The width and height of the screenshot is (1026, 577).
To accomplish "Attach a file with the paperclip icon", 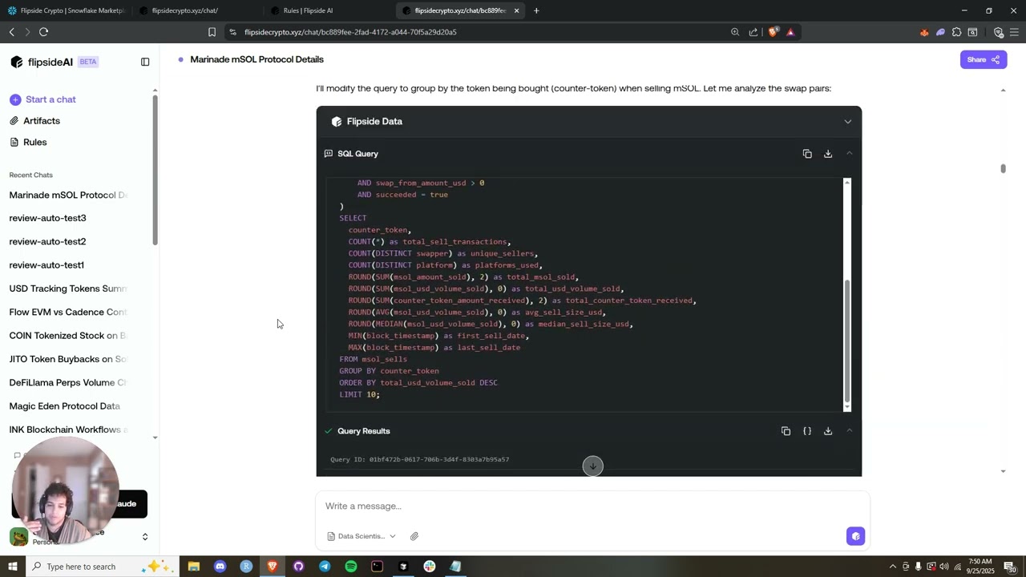I will pyautogui.click(x=414, y=536).
